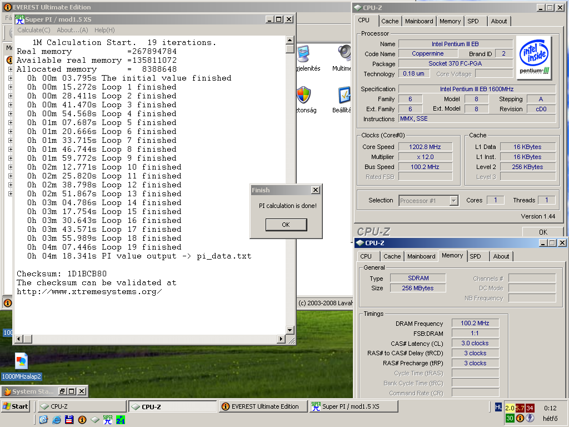Open the Help menu in Super PI
The image size is (569, 427).
(x=104, y=30)
